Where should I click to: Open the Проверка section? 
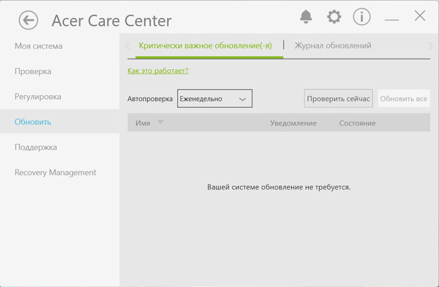coord(33,71)
